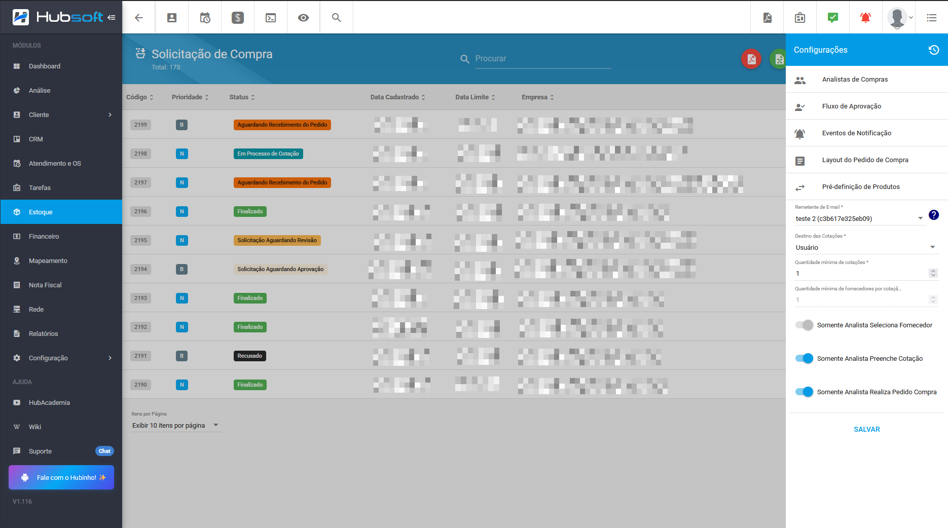Screen dimensions: 948x528
Task: Click the green check status icon in header
Action: click(832, 17)
